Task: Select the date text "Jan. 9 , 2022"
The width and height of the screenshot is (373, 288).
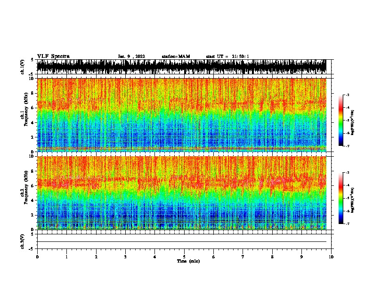Action: tap(131, 56)
